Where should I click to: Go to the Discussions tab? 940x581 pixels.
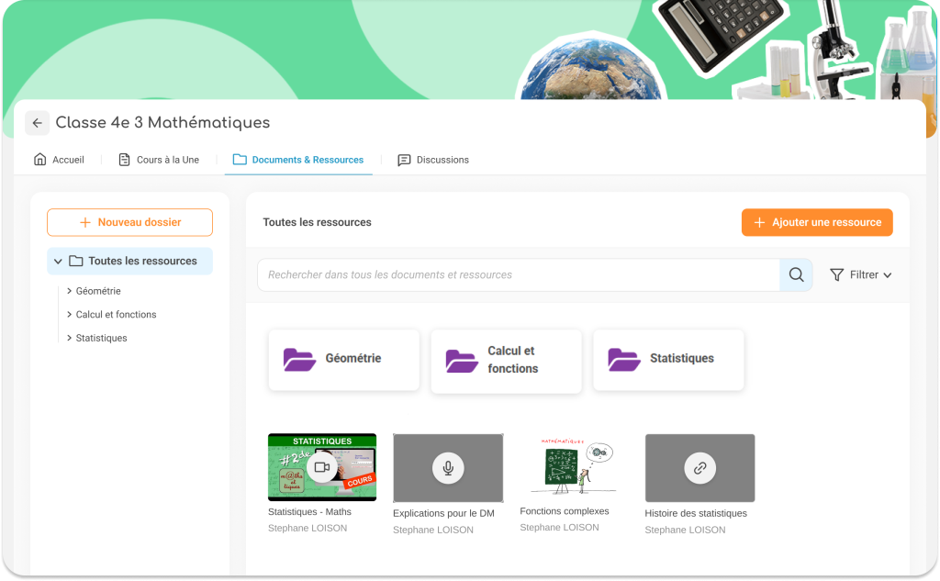pyautogui.click(x=433, y=160)
